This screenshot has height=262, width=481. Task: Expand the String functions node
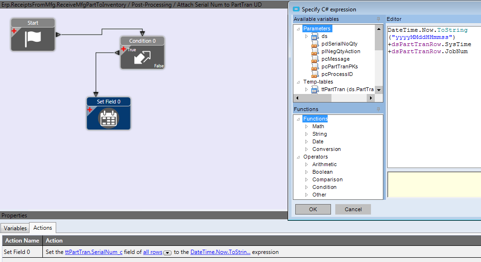pyautogui.click(x=306, y=134)
